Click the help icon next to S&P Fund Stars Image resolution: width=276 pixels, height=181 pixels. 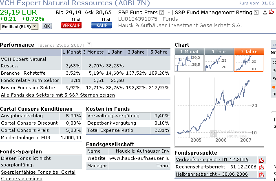point(162,13)
